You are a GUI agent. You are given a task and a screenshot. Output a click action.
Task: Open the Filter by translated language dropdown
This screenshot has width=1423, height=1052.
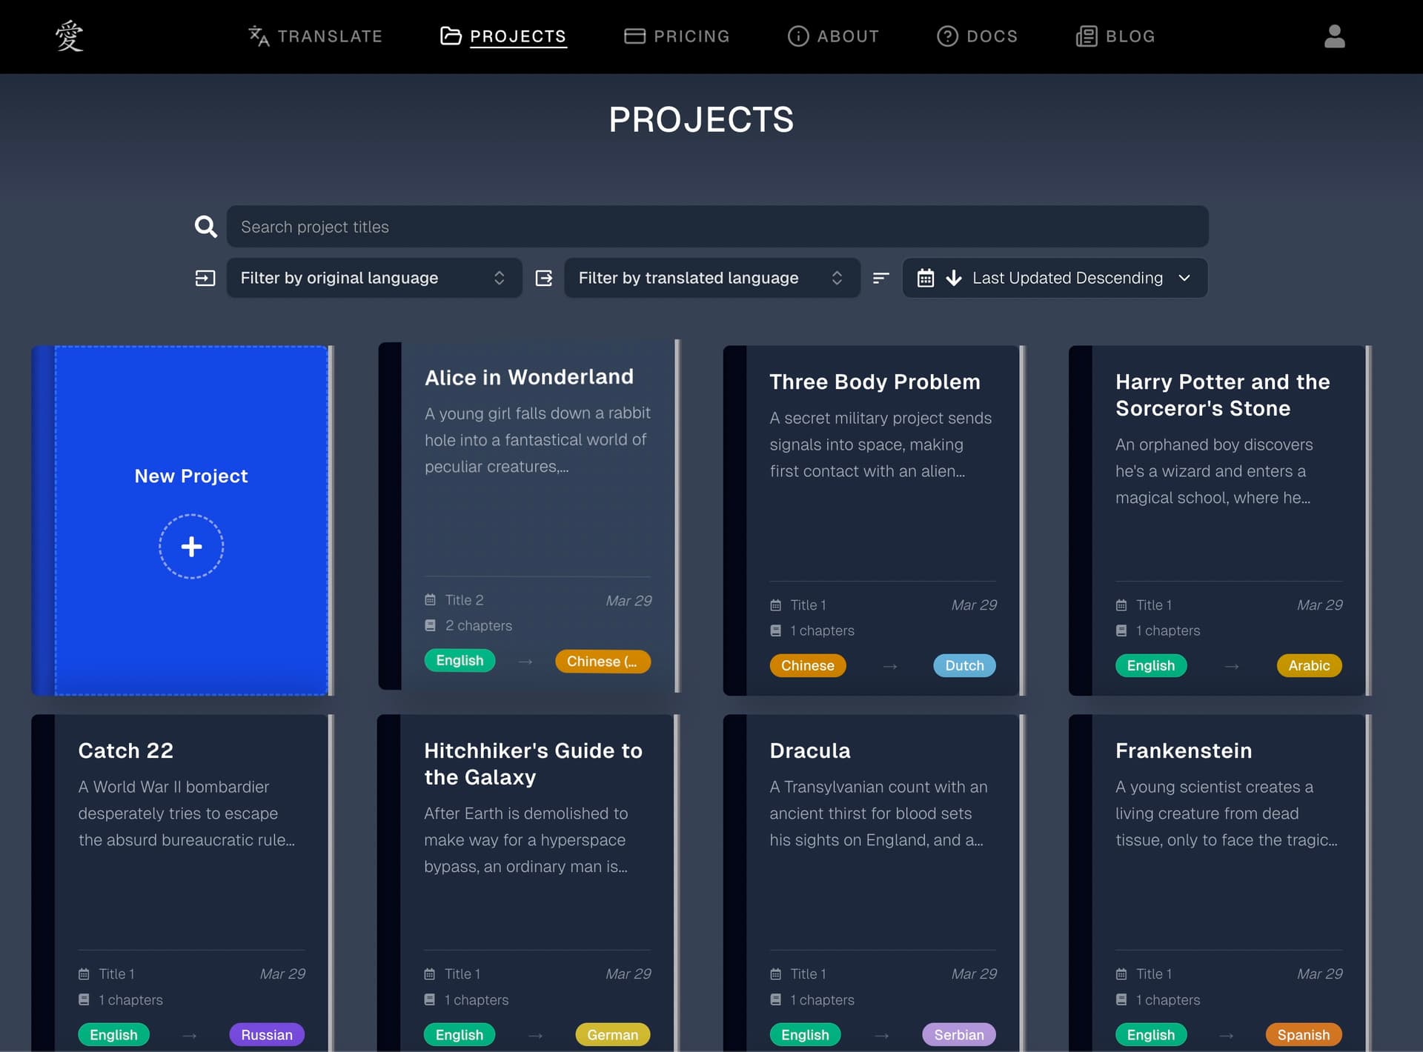click(x=711, y=278)
